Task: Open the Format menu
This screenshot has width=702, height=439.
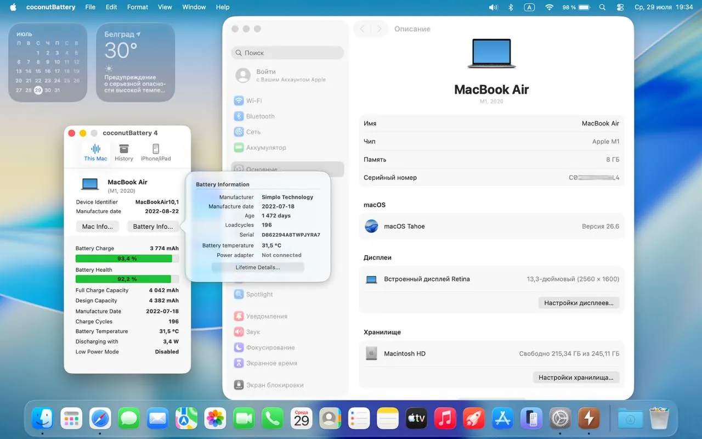Action: point(138,7)
